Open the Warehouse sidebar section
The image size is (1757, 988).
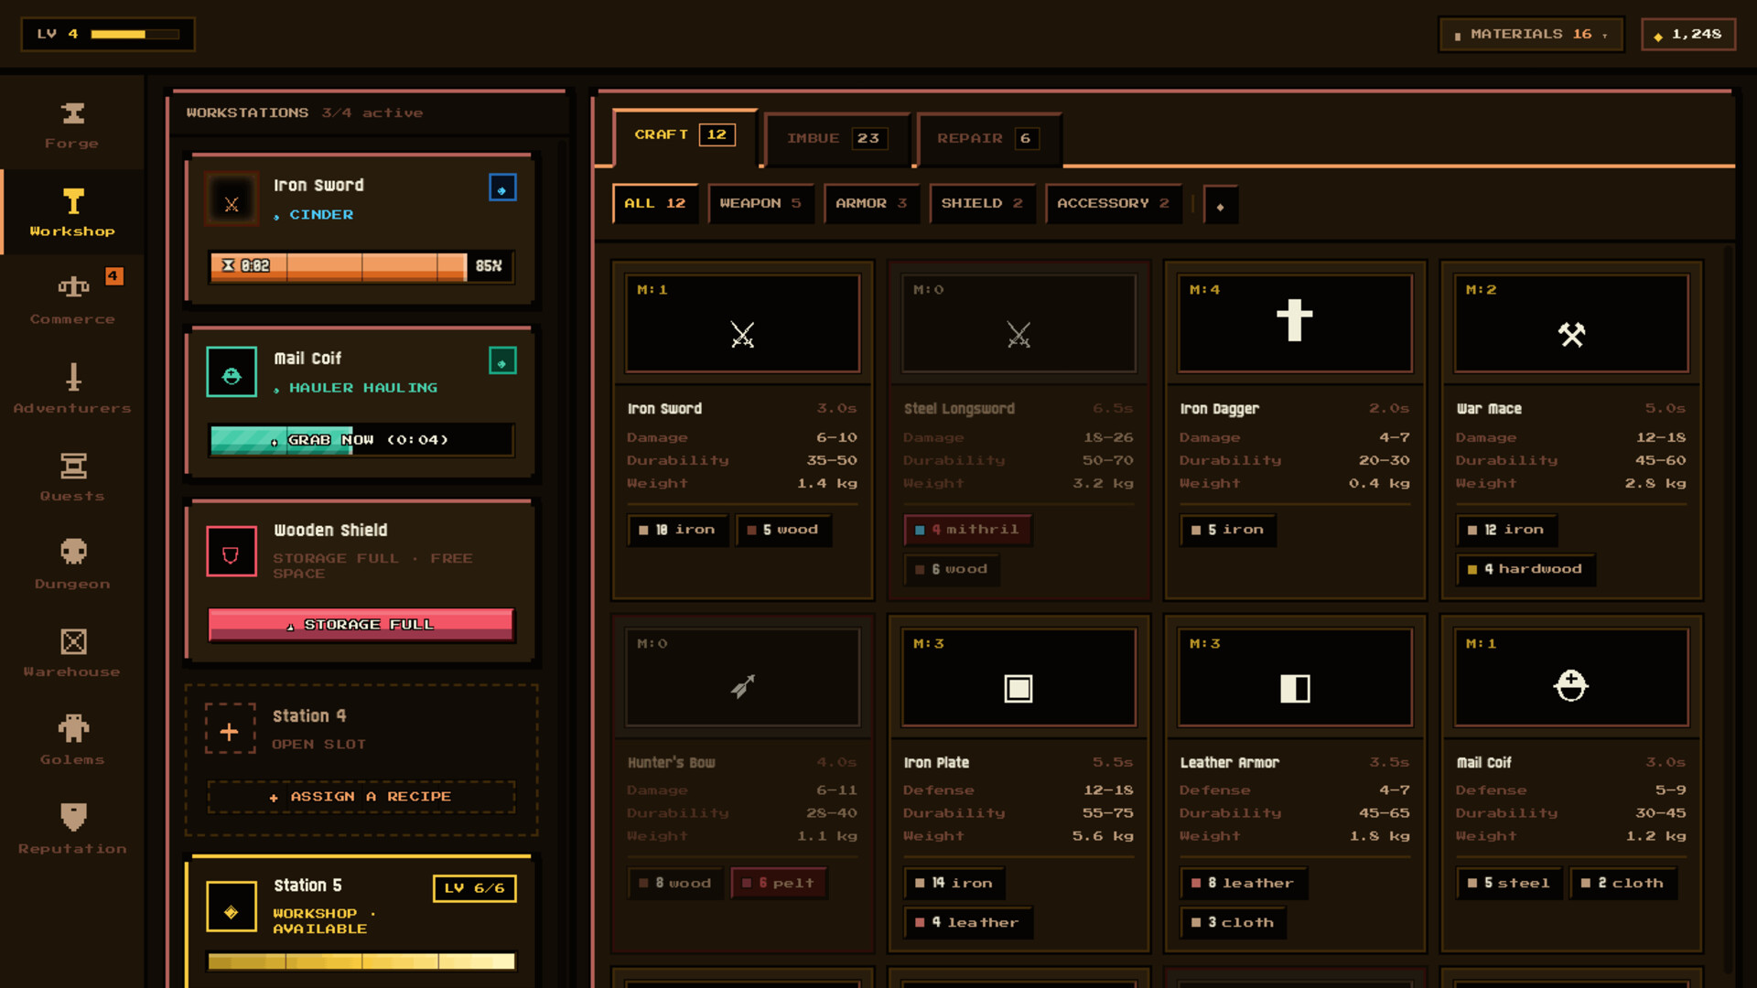72,653
